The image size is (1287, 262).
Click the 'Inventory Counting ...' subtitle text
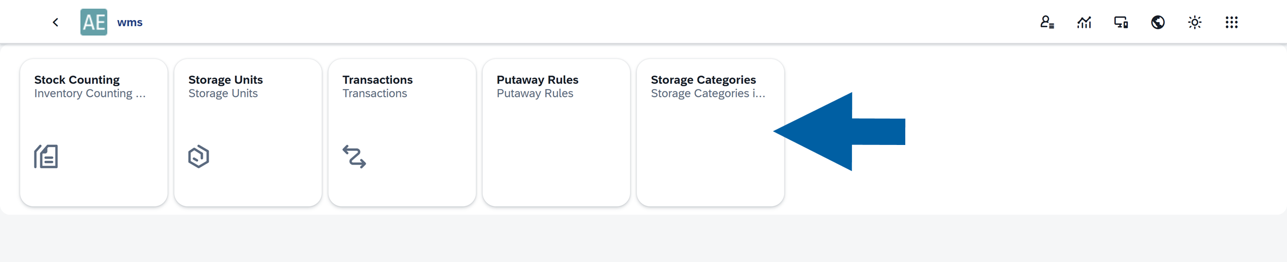pyautogui.click(x=90, y=93)
